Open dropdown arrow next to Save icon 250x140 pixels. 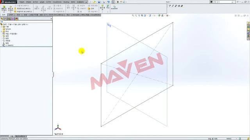(x=101, y=2)
